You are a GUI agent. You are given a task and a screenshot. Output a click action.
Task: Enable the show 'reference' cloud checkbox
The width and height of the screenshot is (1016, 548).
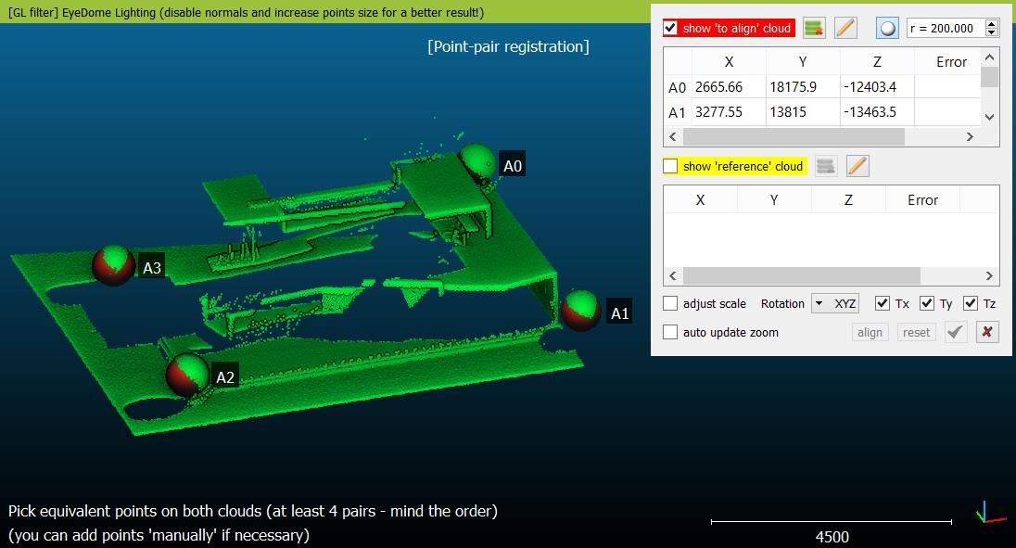tap(671, 166)
